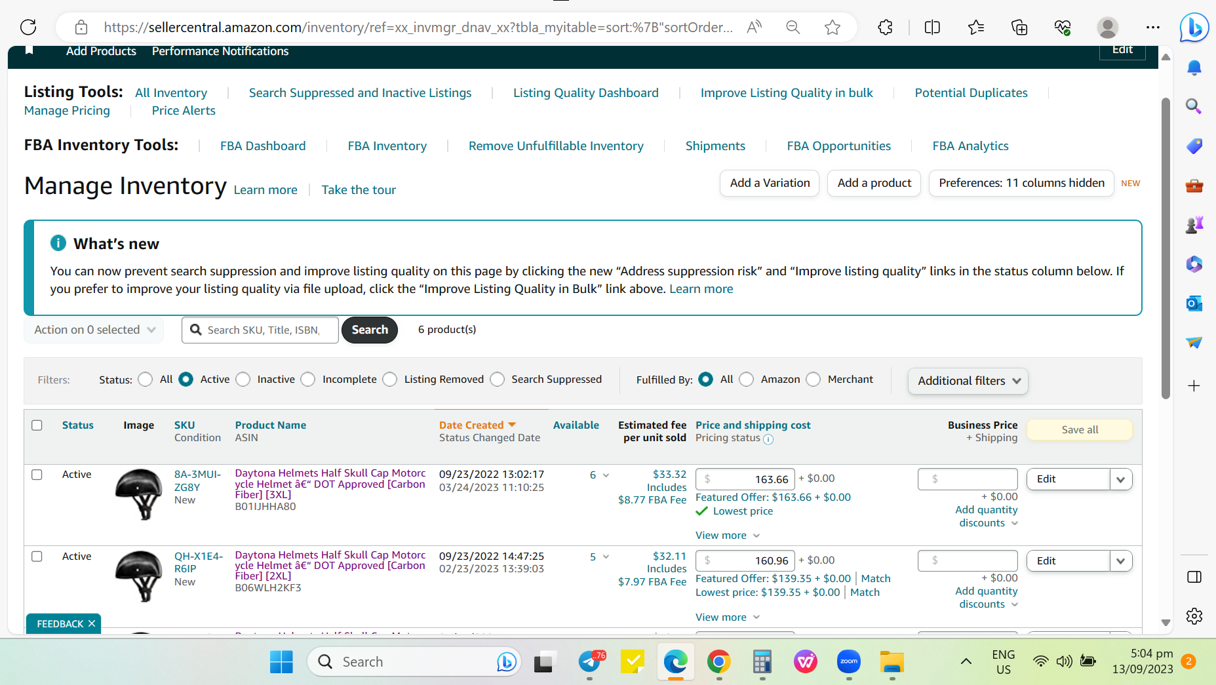Click the price field showing 163.66
1216x685 pixels.
(745, 479)
